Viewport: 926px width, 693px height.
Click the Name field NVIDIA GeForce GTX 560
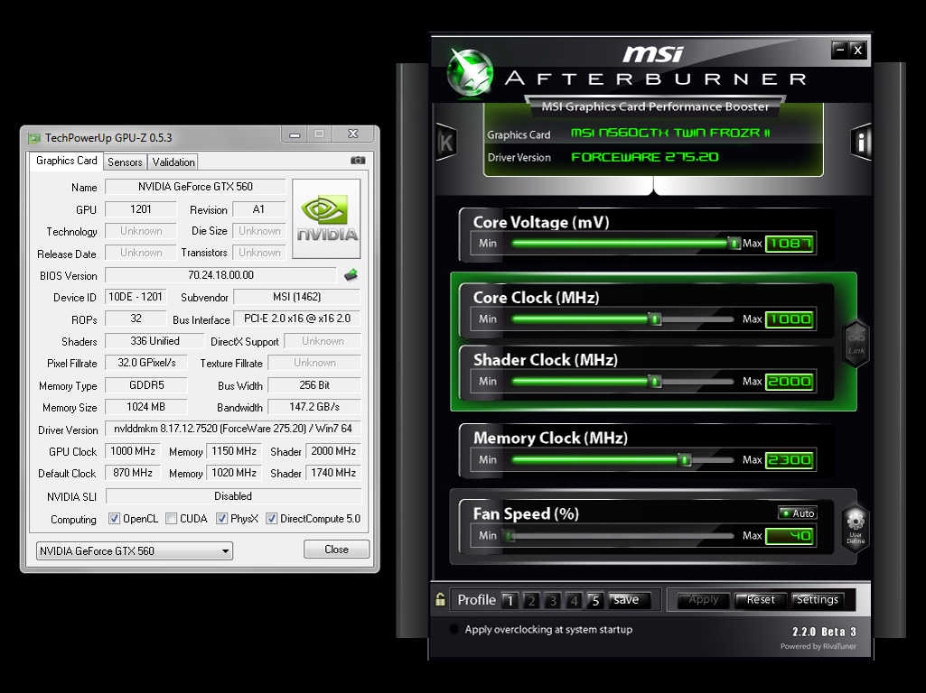click(x=195, y=187)
